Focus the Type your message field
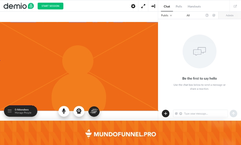The height and width of the screenshot is (145, 241). [200, 114]
